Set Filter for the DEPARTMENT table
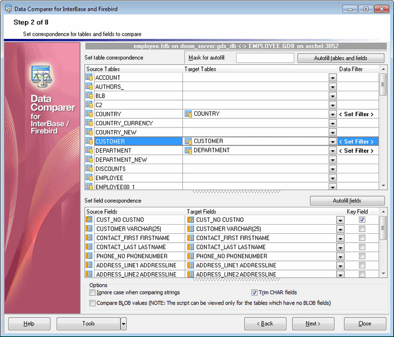Viewport: 394px width, 337px height. [356, 151]
